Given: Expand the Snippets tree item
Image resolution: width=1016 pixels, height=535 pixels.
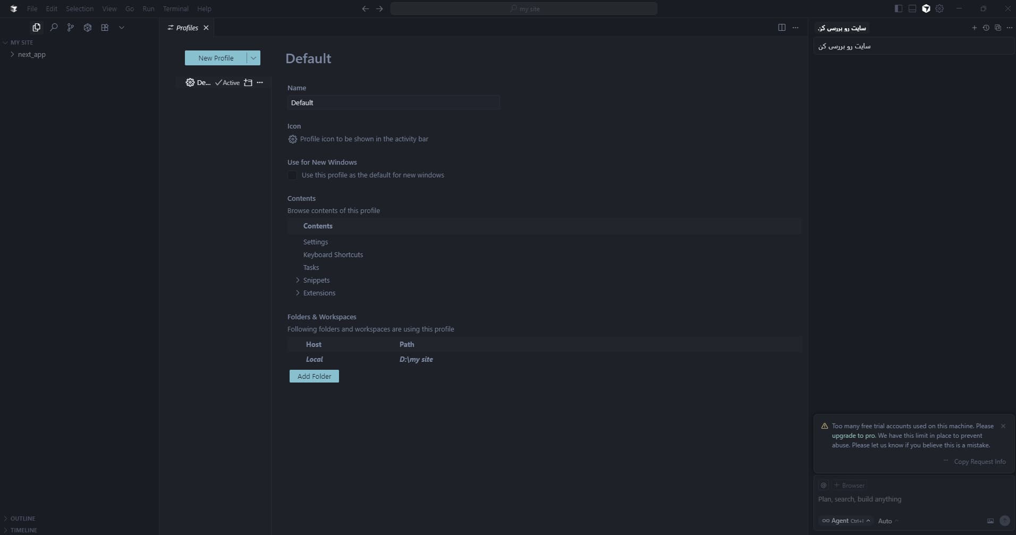Looking at the screenshot, I should 298,280.
